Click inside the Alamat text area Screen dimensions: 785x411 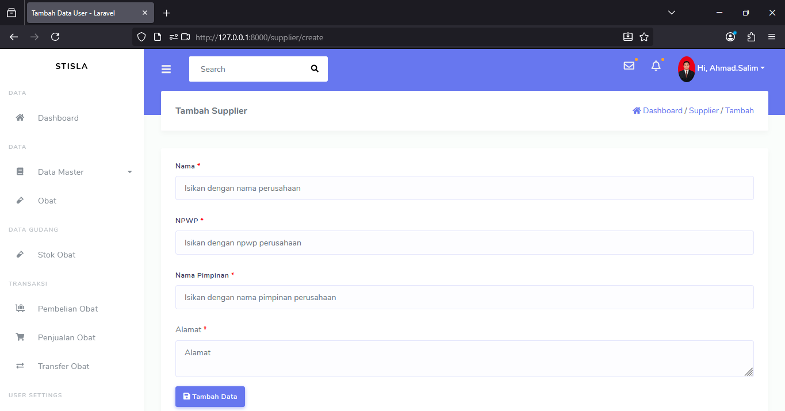pyautogui.click(x=464, y=358)
